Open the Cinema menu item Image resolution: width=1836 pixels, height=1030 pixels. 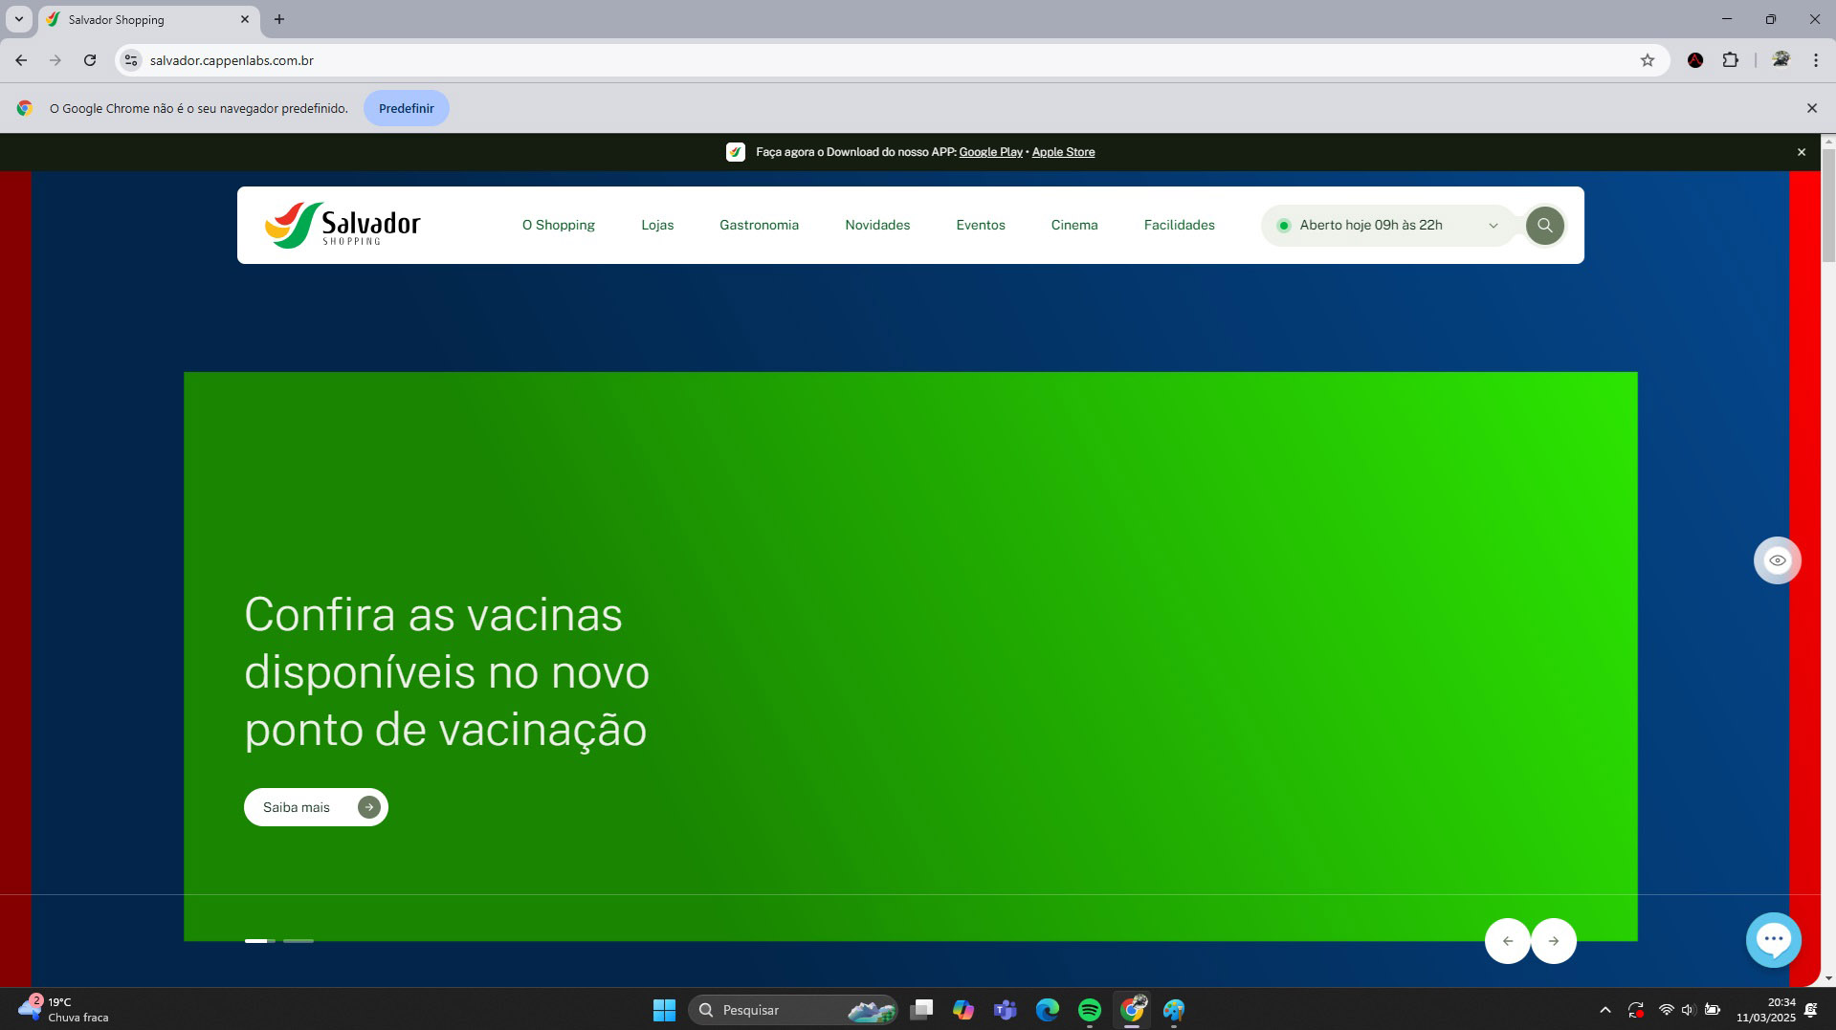point(1073,226)
